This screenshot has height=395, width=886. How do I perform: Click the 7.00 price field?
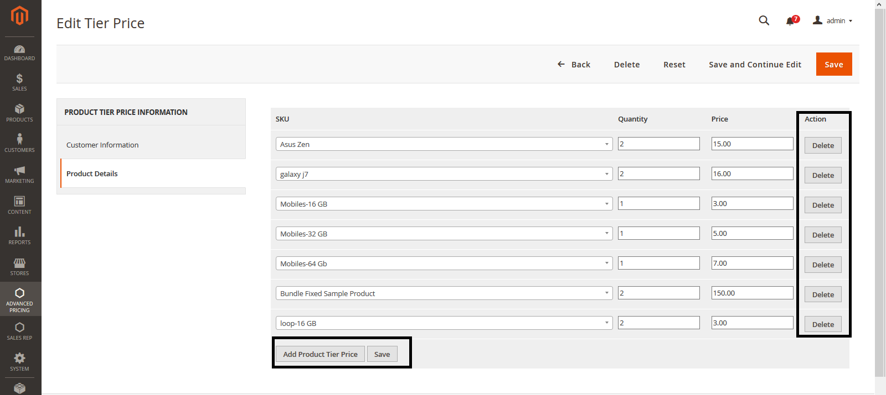753,263
